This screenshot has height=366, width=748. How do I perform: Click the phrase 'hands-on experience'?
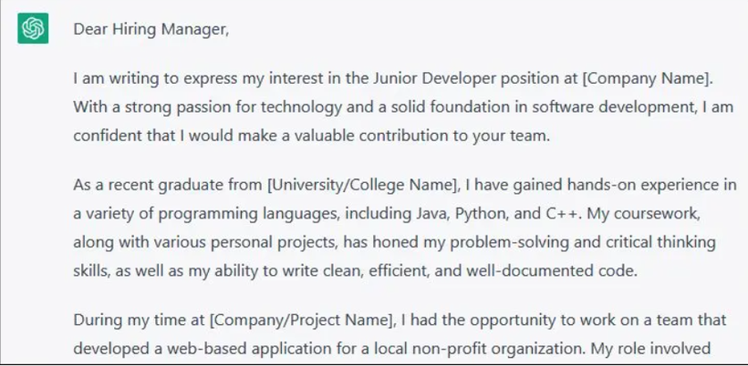(644, 186)
